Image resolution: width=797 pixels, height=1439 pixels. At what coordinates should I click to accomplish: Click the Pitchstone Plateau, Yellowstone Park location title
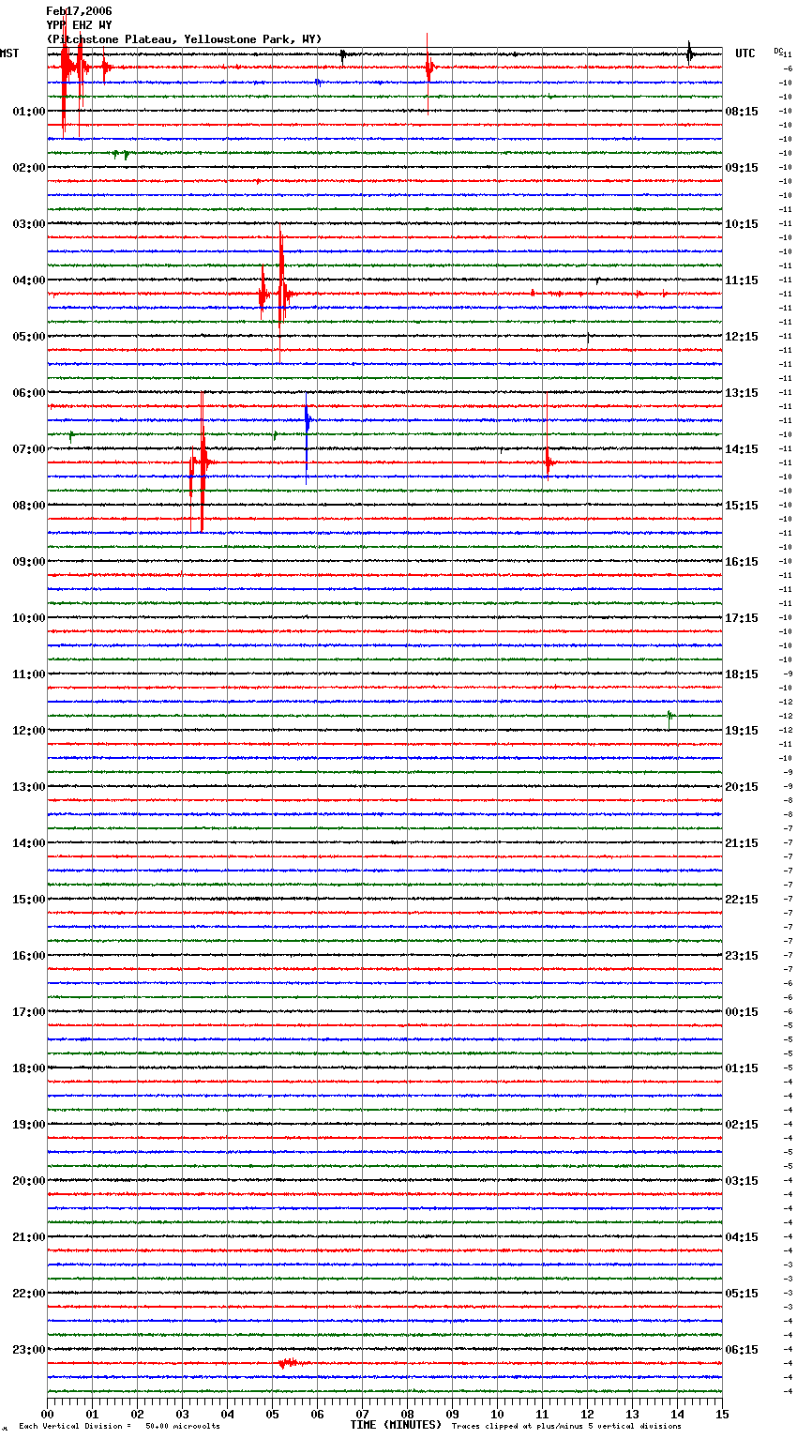184,39
